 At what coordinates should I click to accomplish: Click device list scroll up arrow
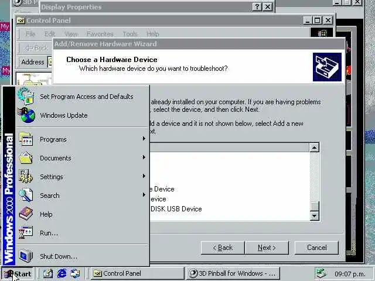tap(314, 148)
